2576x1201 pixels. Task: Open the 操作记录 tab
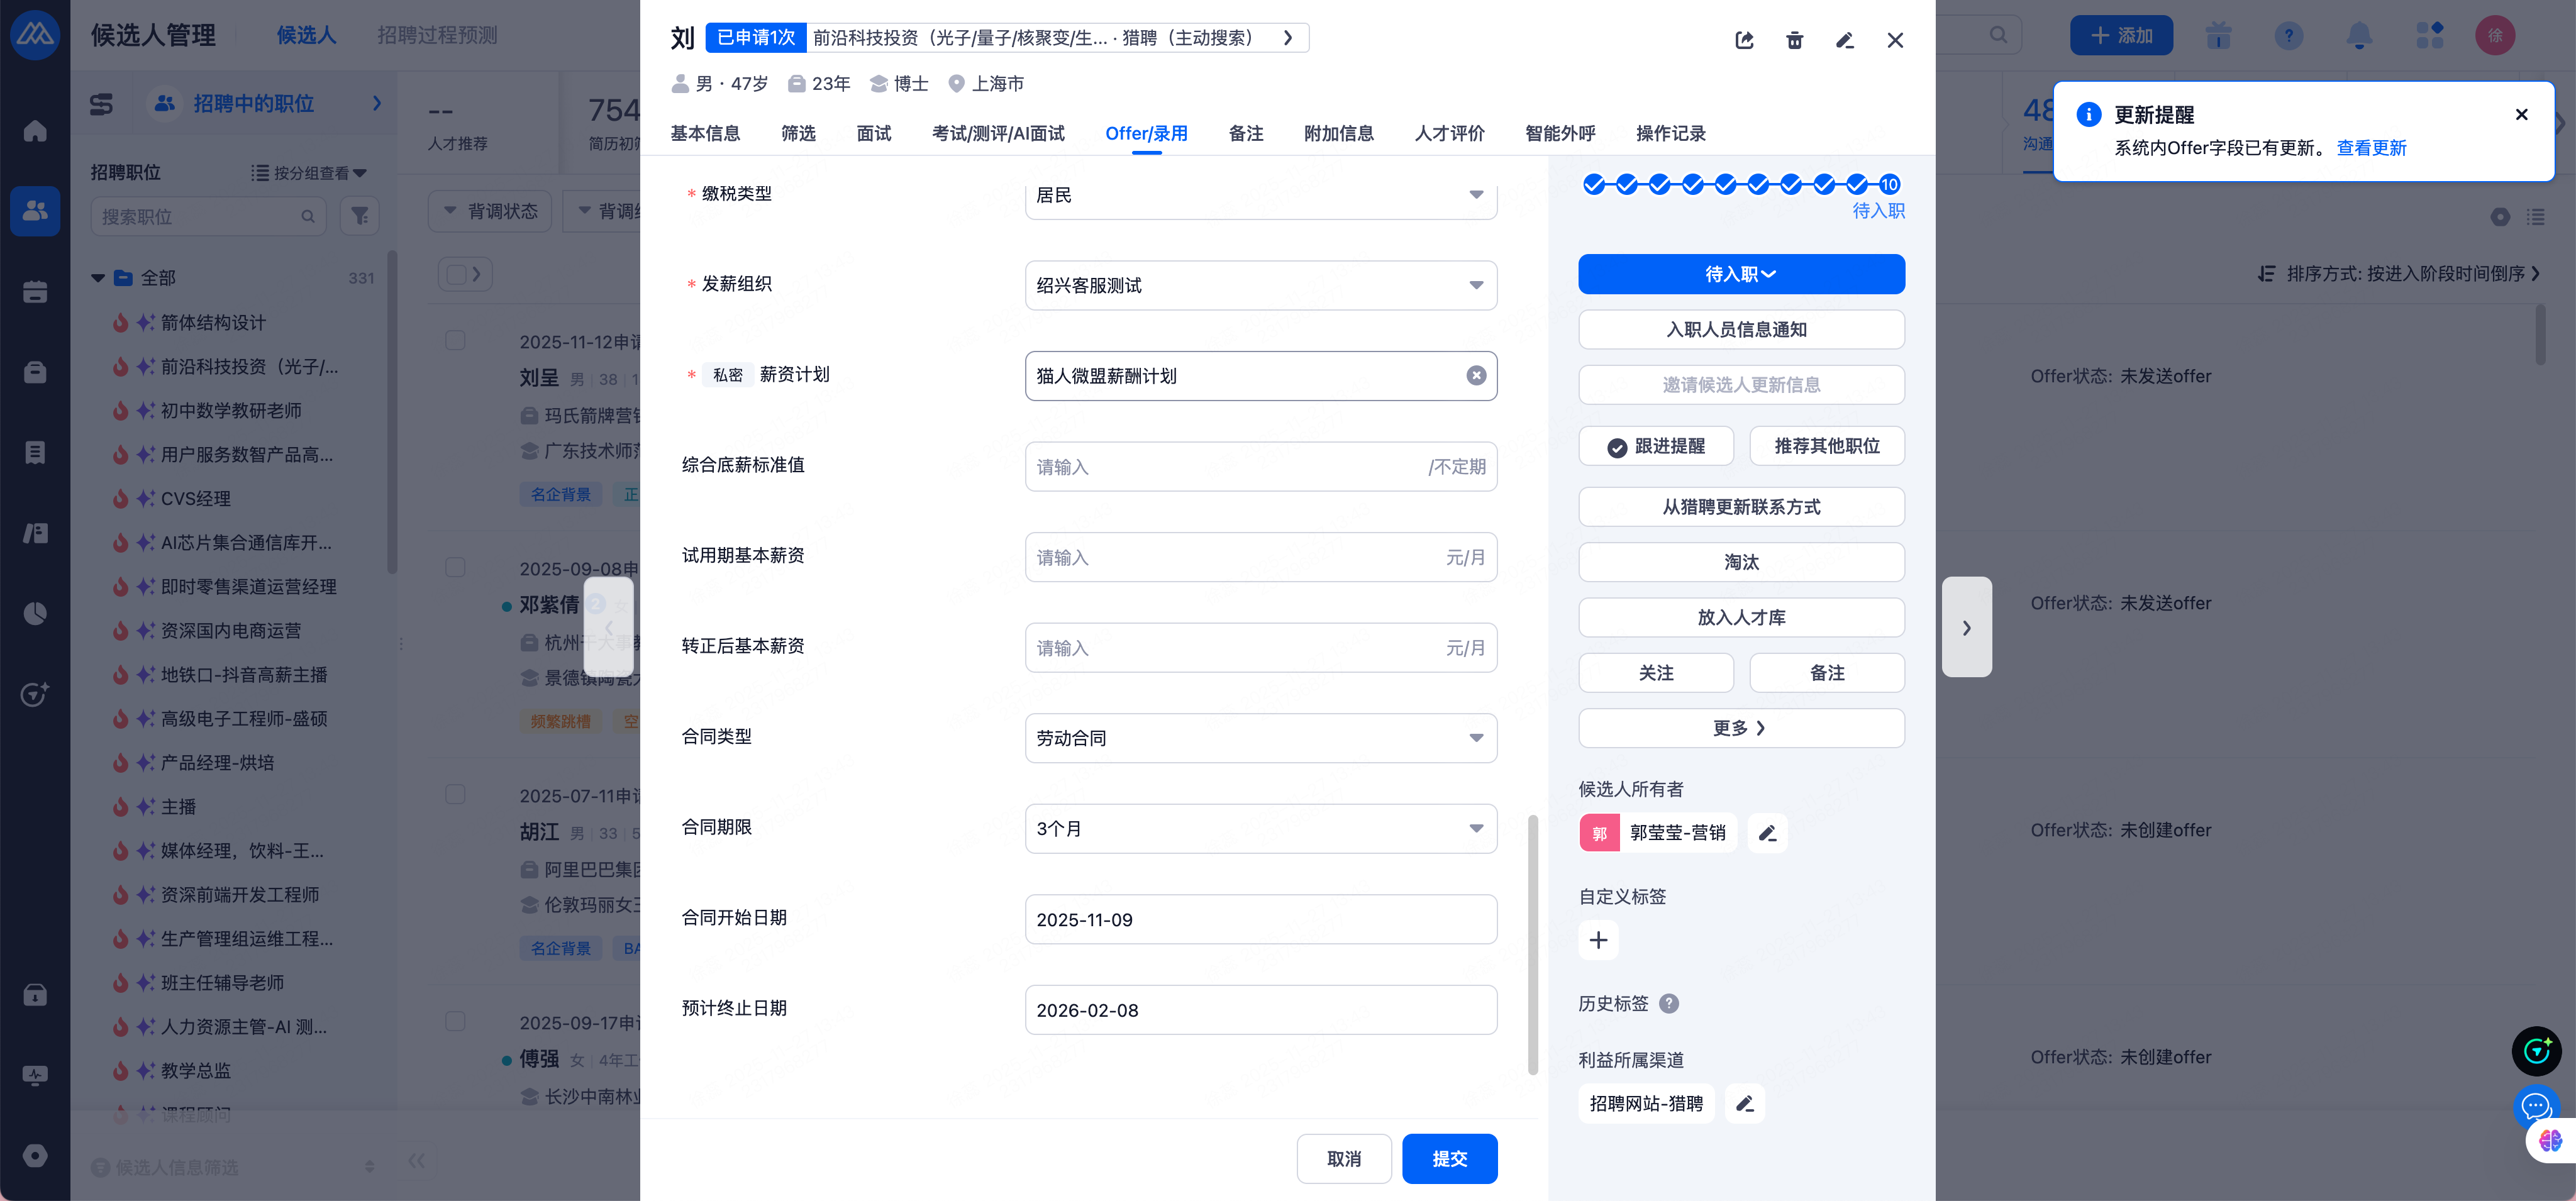1670,134
